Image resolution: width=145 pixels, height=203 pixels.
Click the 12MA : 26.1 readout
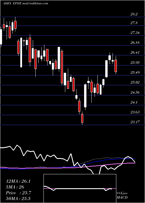click(x=18, y=181)
